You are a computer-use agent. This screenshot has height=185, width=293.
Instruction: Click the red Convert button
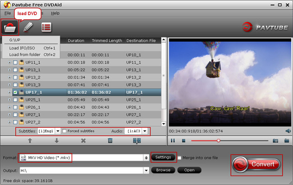pos(256,165)
